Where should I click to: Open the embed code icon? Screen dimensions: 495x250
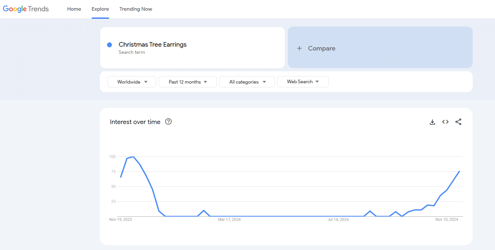(x=445, y=122)
